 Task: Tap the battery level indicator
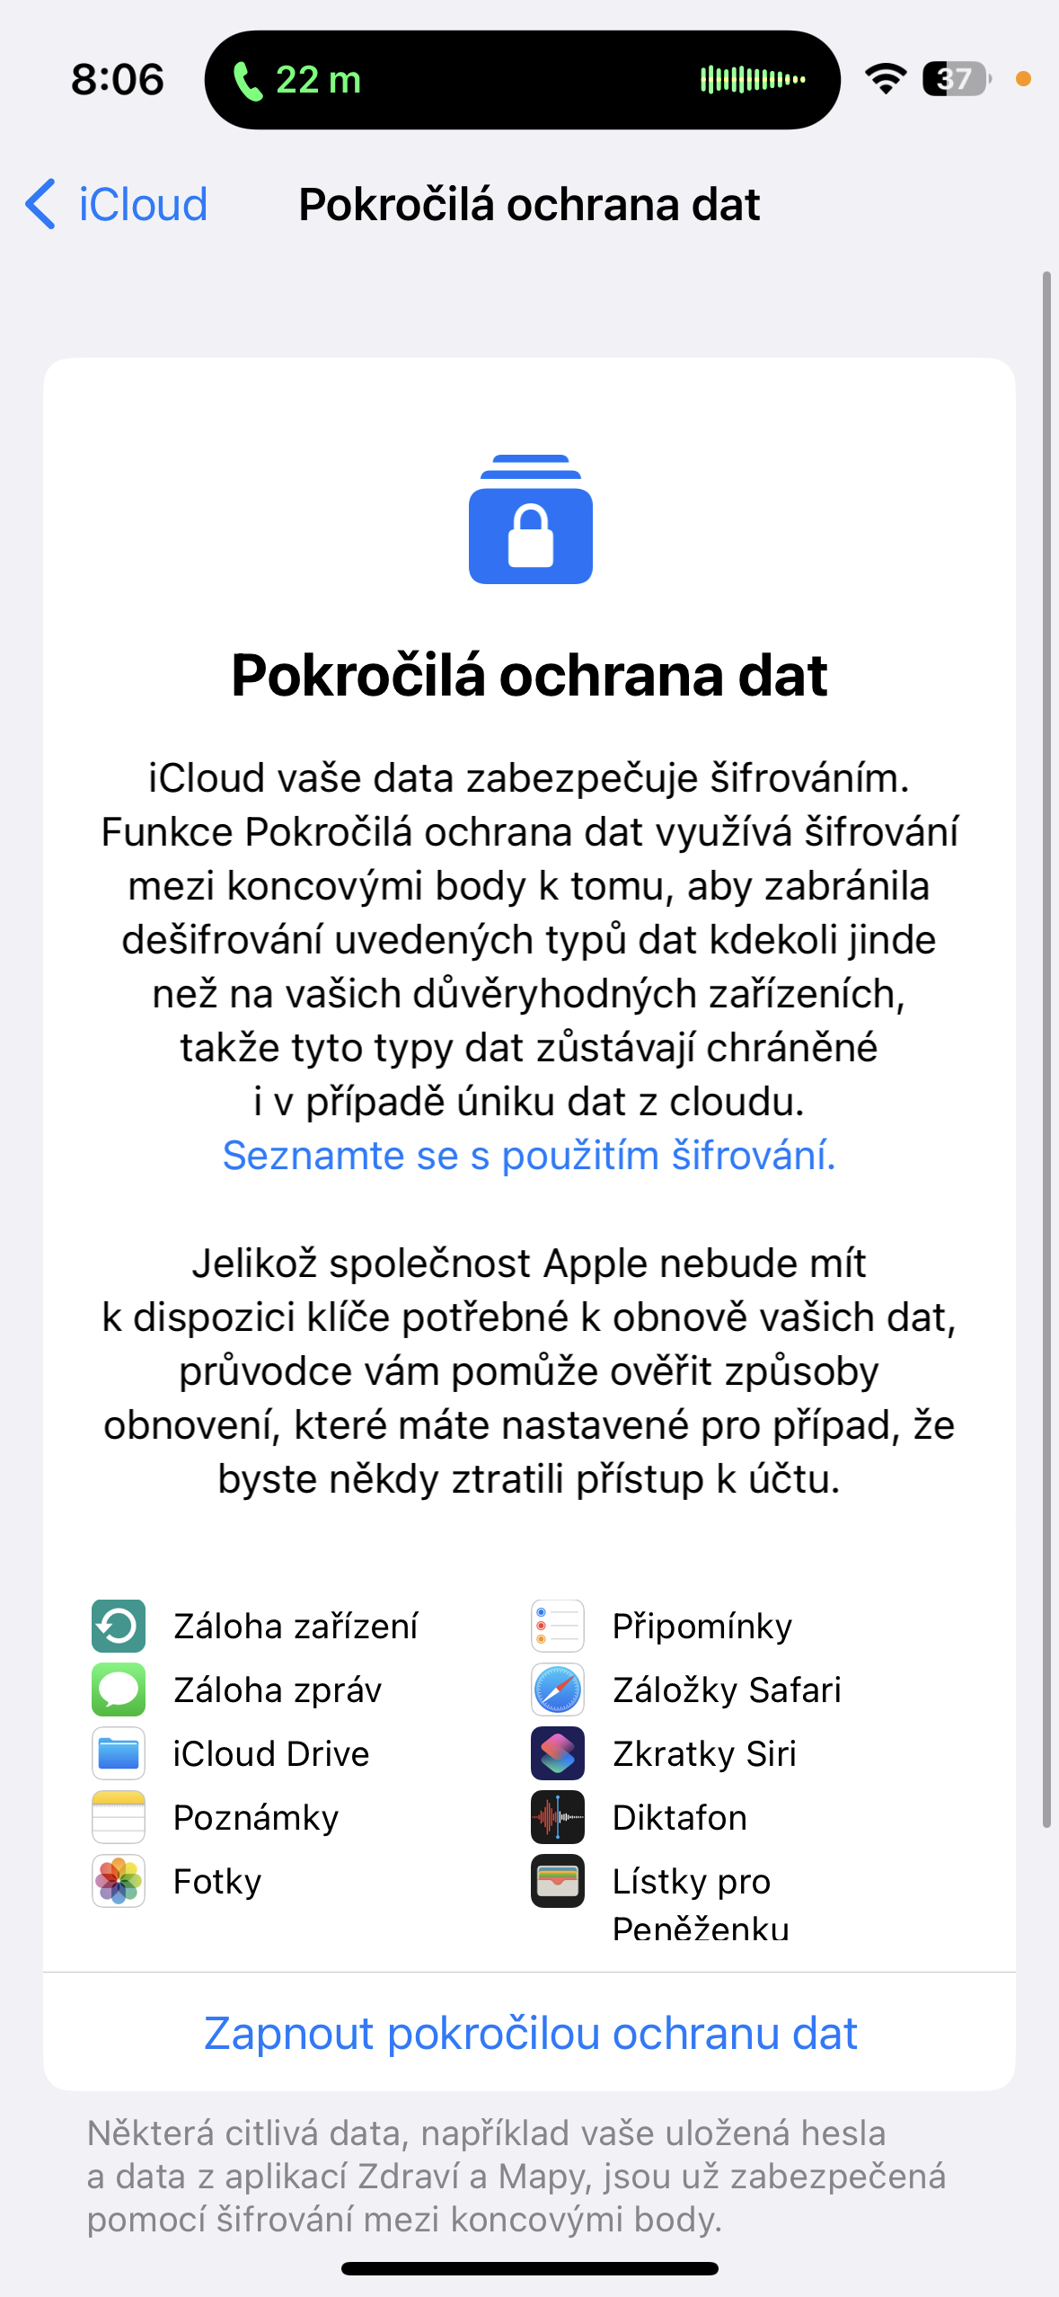956,79
